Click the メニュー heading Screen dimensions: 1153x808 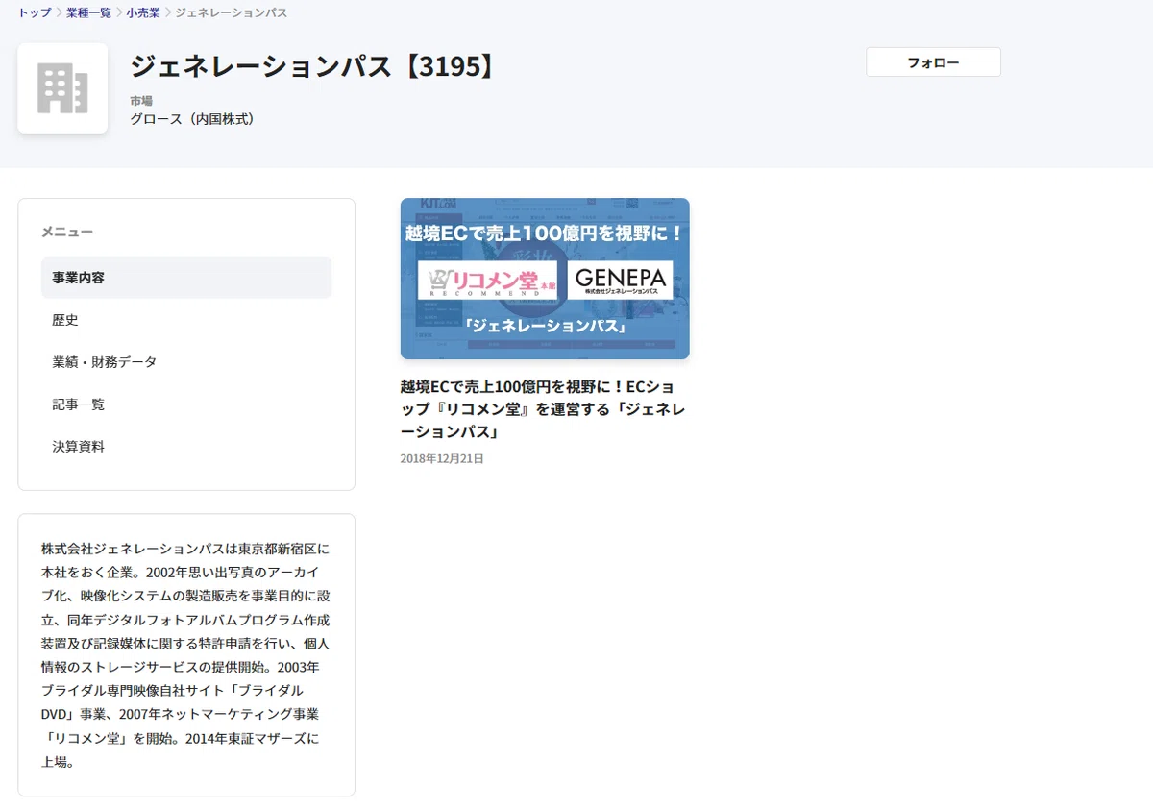pos(67,232)
